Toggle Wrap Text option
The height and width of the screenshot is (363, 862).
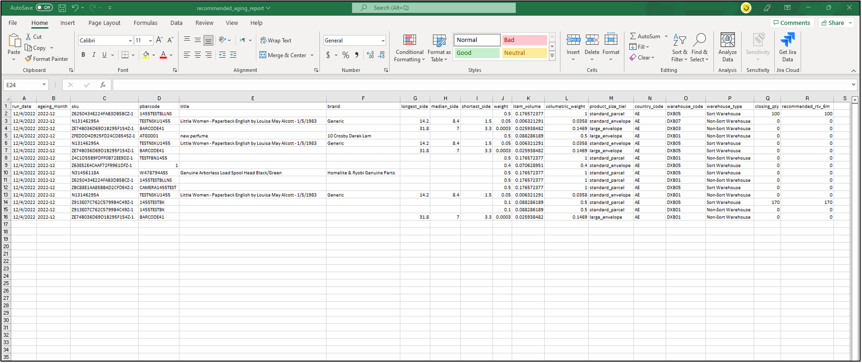276,41
